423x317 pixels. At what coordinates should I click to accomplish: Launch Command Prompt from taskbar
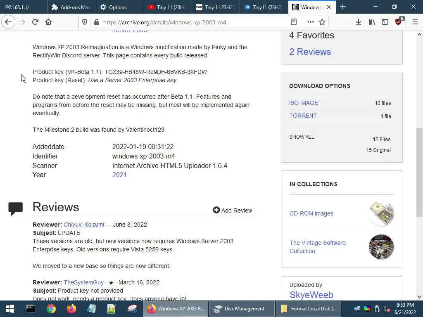tap(31, 309)
